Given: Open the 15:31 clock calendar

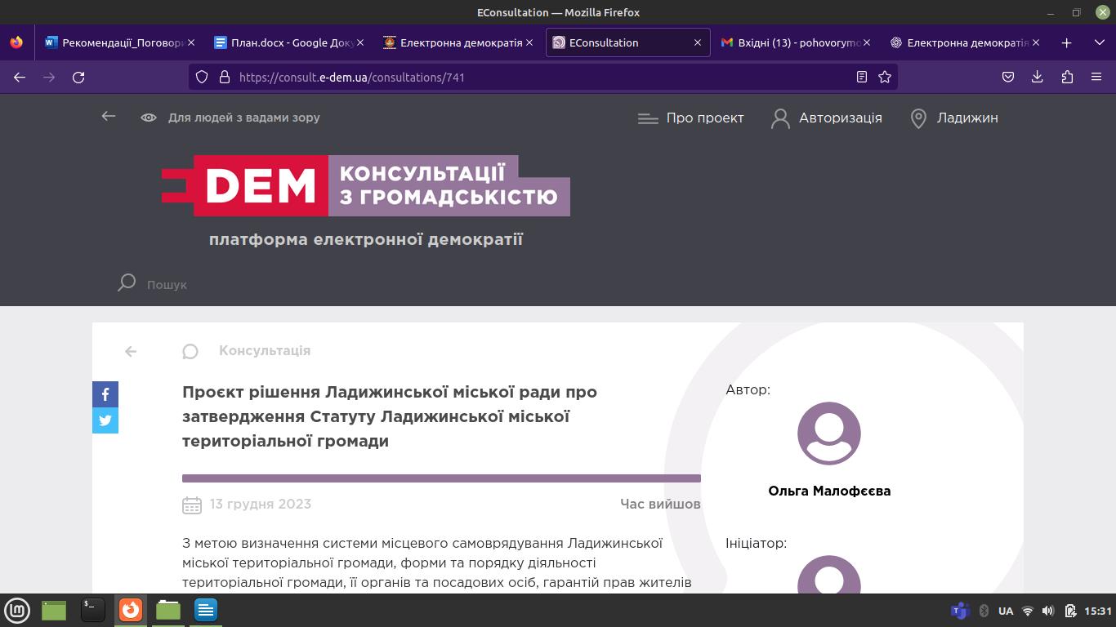Looking at the screenshot, I should click(1098, 611).
